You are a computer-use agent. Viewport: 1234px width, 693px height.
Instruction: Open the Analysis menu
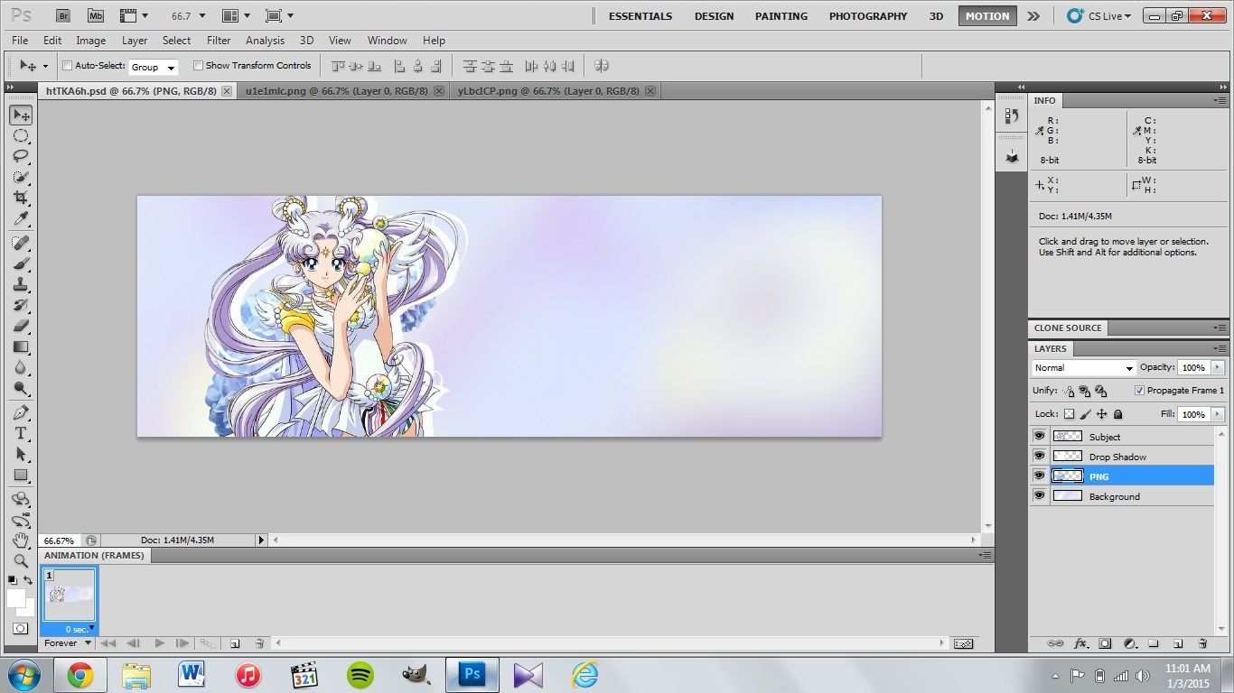[x=265, y=41]
